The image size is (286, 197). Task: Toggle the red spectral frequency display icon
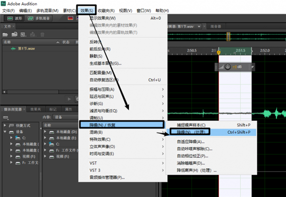coord(71,18)
